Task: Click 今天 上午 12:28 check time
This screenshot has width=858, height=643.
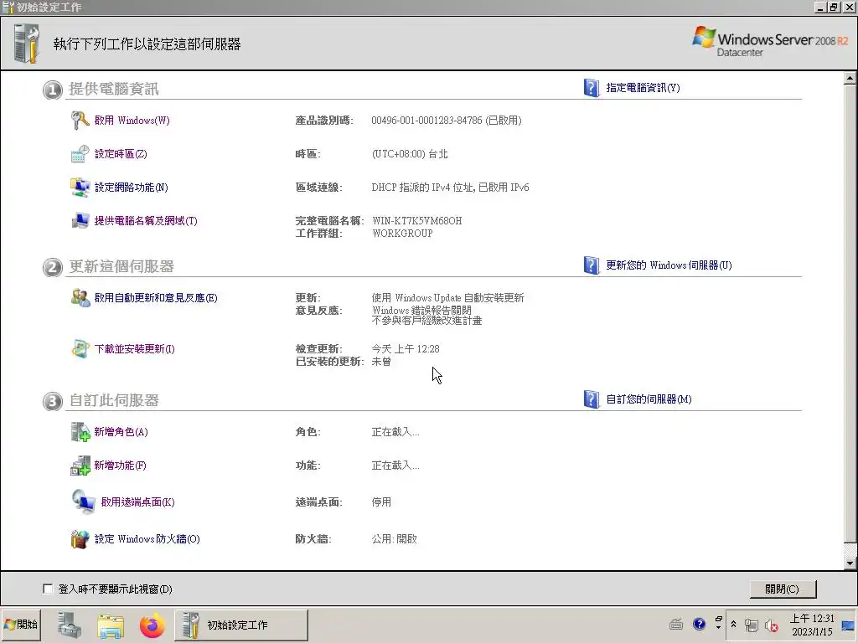Action: [x=406, y=349]
